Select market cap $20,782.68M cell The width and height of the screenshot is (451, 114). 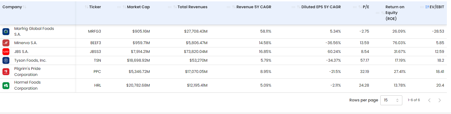coord(138,85)
